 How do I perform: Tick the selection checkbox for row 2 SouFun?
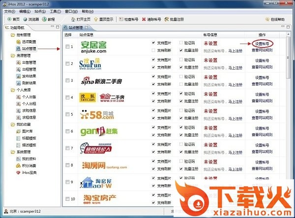pos(67,64)
